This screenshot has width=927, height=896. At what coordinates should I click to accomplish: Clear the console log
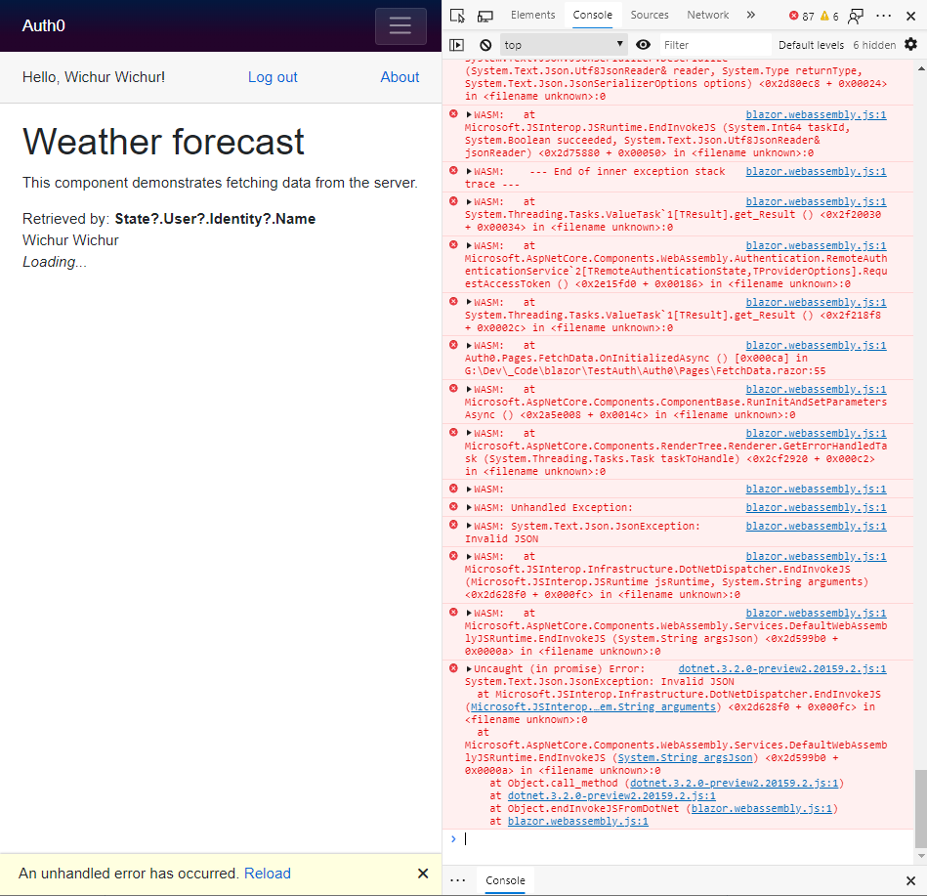click(x=485, y=45)
